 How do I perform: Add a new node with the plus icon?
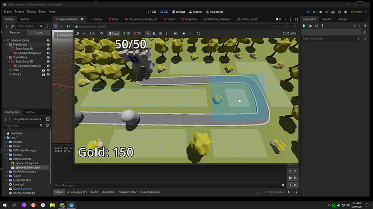[x=6, y=26]
